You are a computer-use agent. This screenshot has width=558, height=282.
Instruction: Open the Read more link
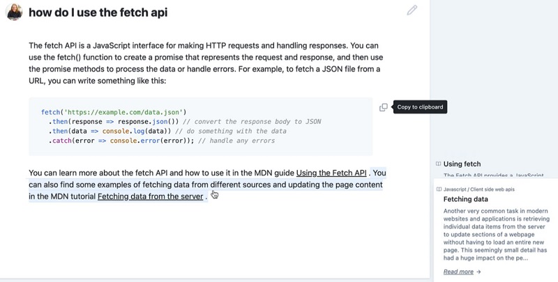coord(458,272)
